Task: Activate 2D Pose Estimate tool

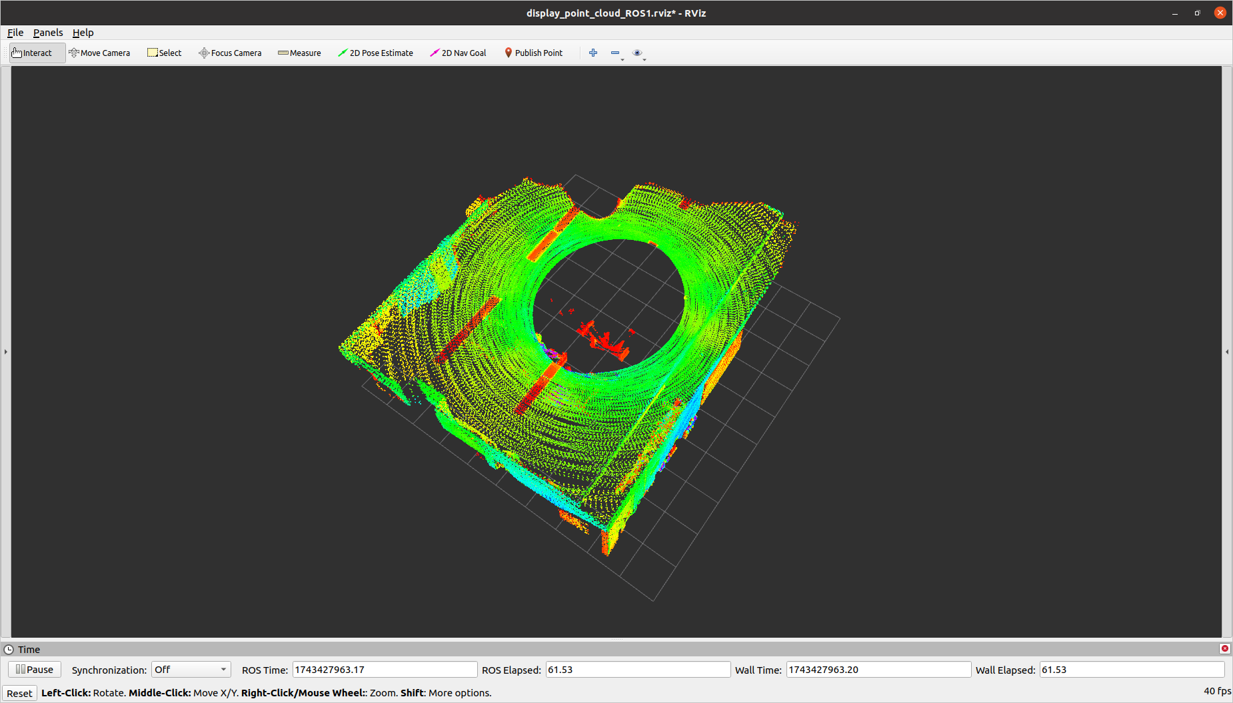Action: (x=375, y=53)
